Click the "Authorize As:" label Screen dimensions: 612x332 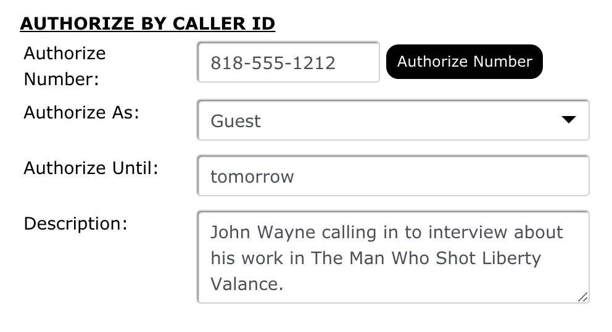tap(81, 112)
